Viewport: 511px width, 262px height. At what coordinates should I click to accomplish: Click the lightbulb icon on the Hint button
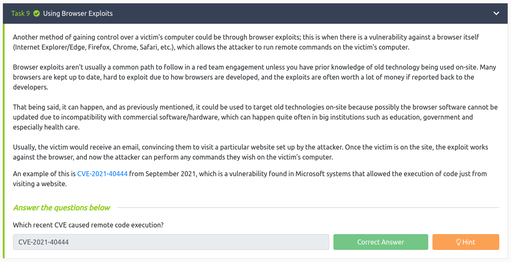coord(458,242)
